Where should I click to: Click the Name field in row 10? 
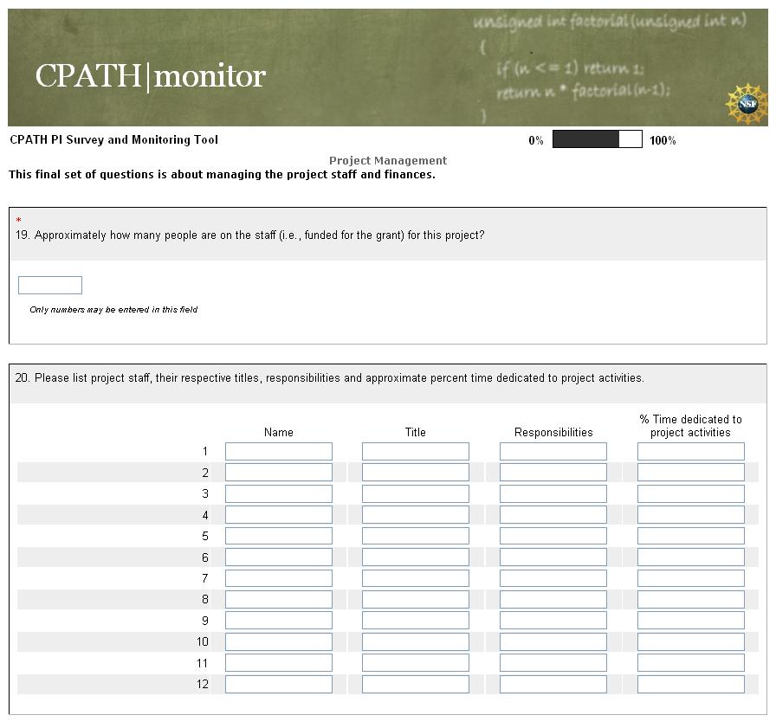click(x=279, y=642)
